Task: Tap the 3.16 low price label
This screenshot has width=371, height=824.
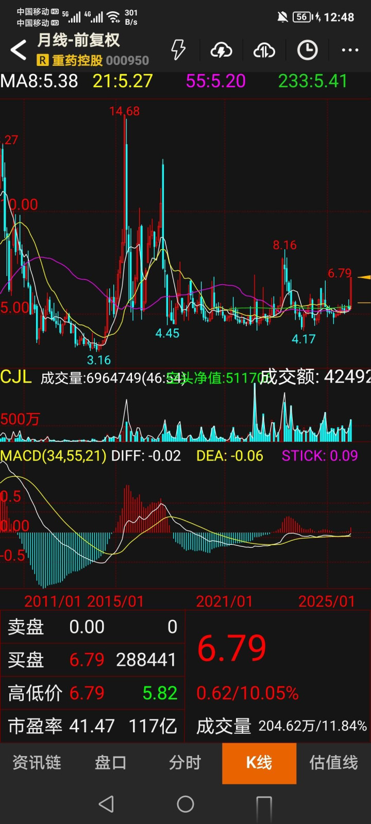Action: (x=98, y=360)
